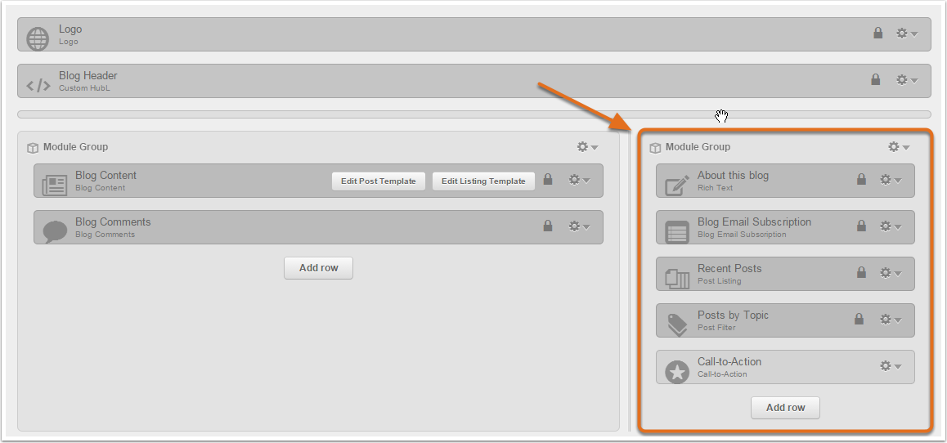Toggle the lock on Blog Content module

click(x=548, y=179)
